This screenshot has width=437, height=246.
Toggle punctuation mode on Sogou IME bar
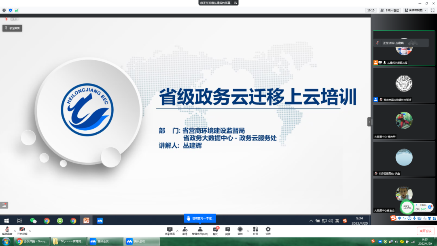click(x=404, y=218)
